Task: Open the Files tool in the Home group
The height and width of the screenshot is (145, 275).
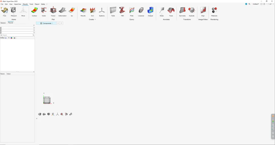Action: click(x=4, y=10)
